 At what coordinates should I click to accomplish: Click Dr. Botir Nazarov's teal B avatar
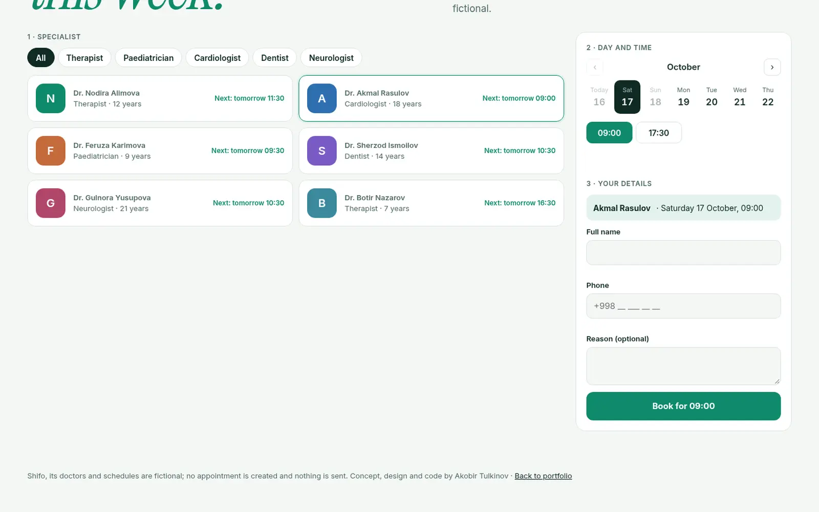322,203
